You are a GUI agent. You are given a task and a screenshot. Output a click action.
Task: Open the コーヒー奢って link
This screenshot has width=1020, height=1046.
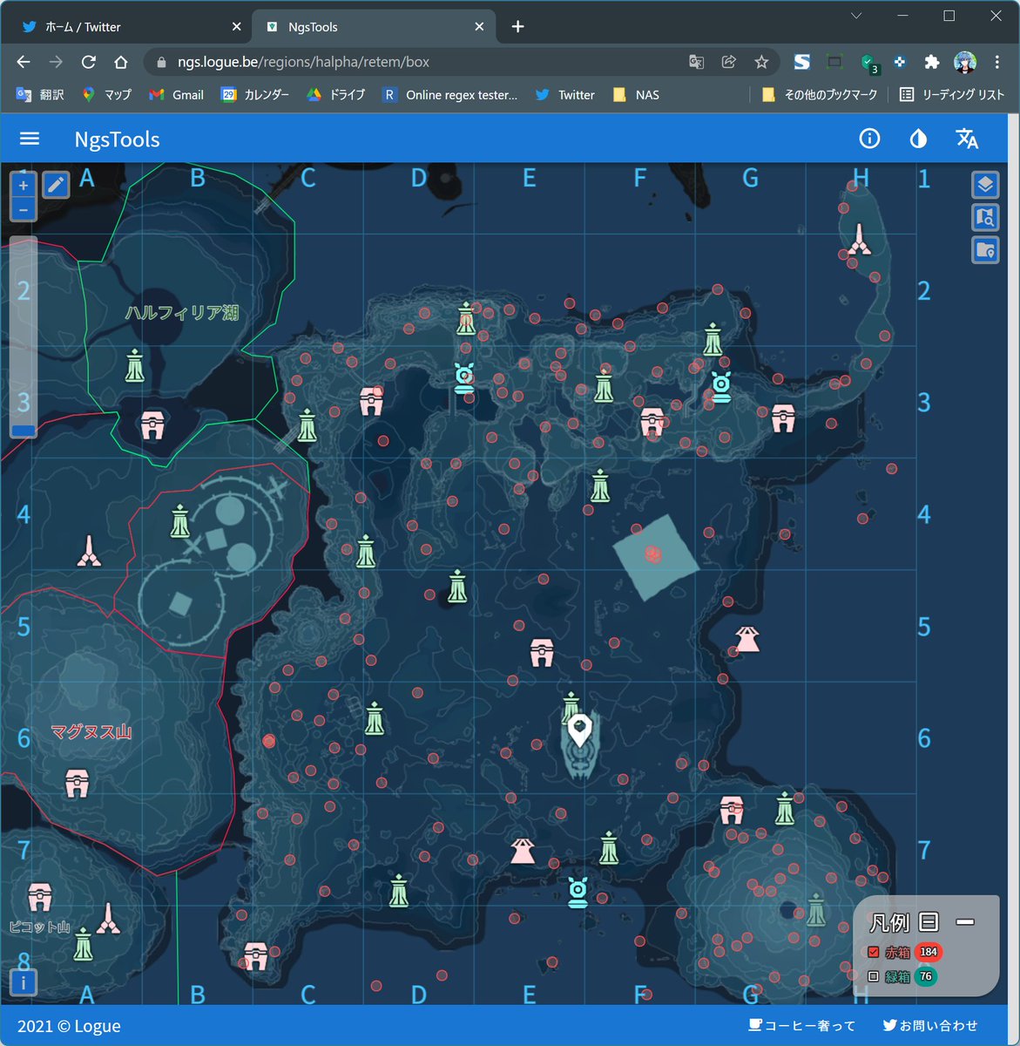pos(802,1026)
